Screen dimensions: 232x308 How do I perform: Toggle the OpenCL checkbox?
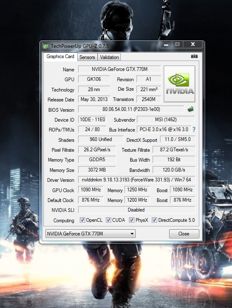(82, 220)
